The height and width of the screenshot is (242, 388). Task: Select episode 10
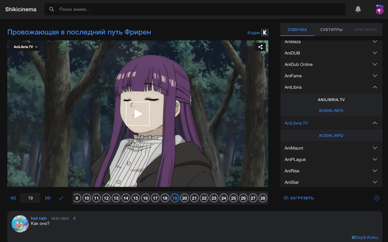pyautogui.click(x=87, y=198)
